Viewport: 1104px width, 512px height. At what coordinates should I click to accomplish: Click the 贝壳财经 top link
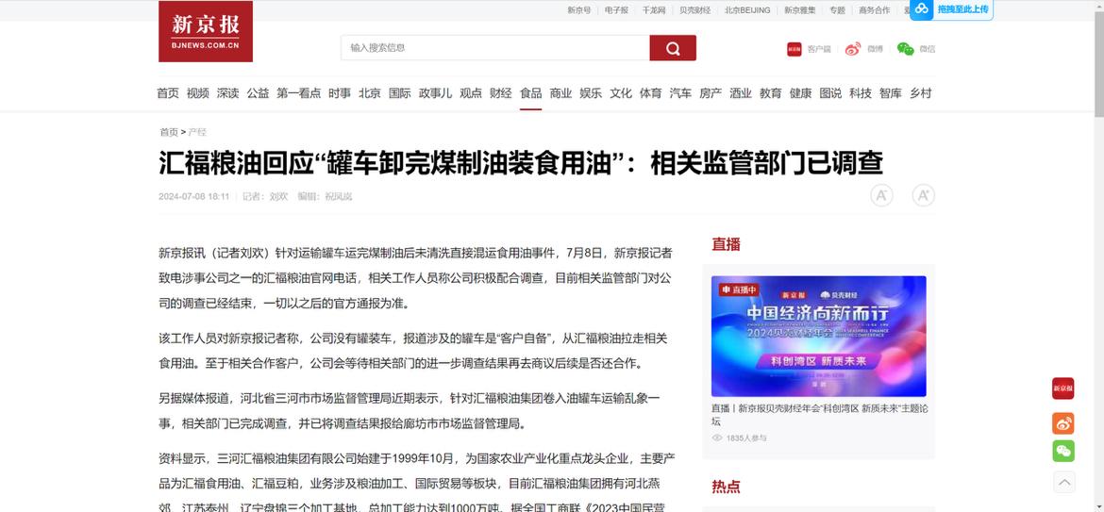(x=694, y=10)
